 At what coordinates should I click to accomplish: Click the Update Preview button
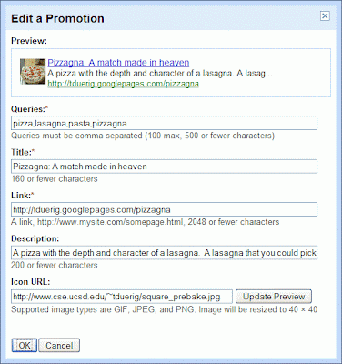(x=274, y=297)
